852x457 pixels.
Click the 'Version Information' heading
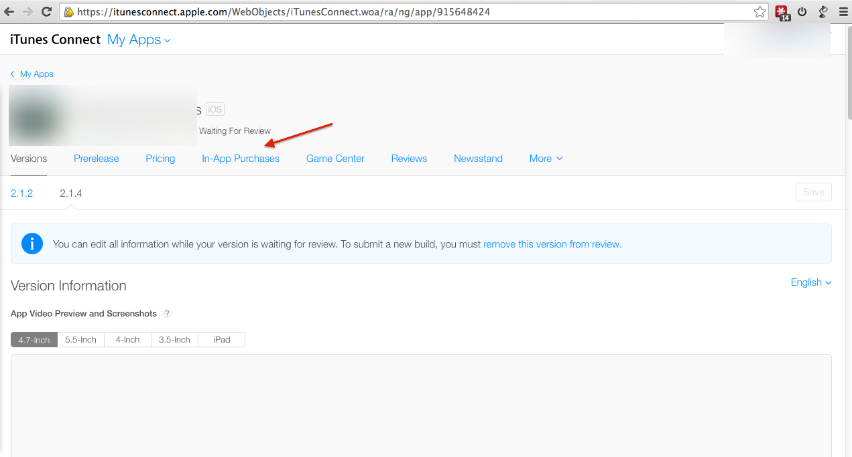coord(68,286)
